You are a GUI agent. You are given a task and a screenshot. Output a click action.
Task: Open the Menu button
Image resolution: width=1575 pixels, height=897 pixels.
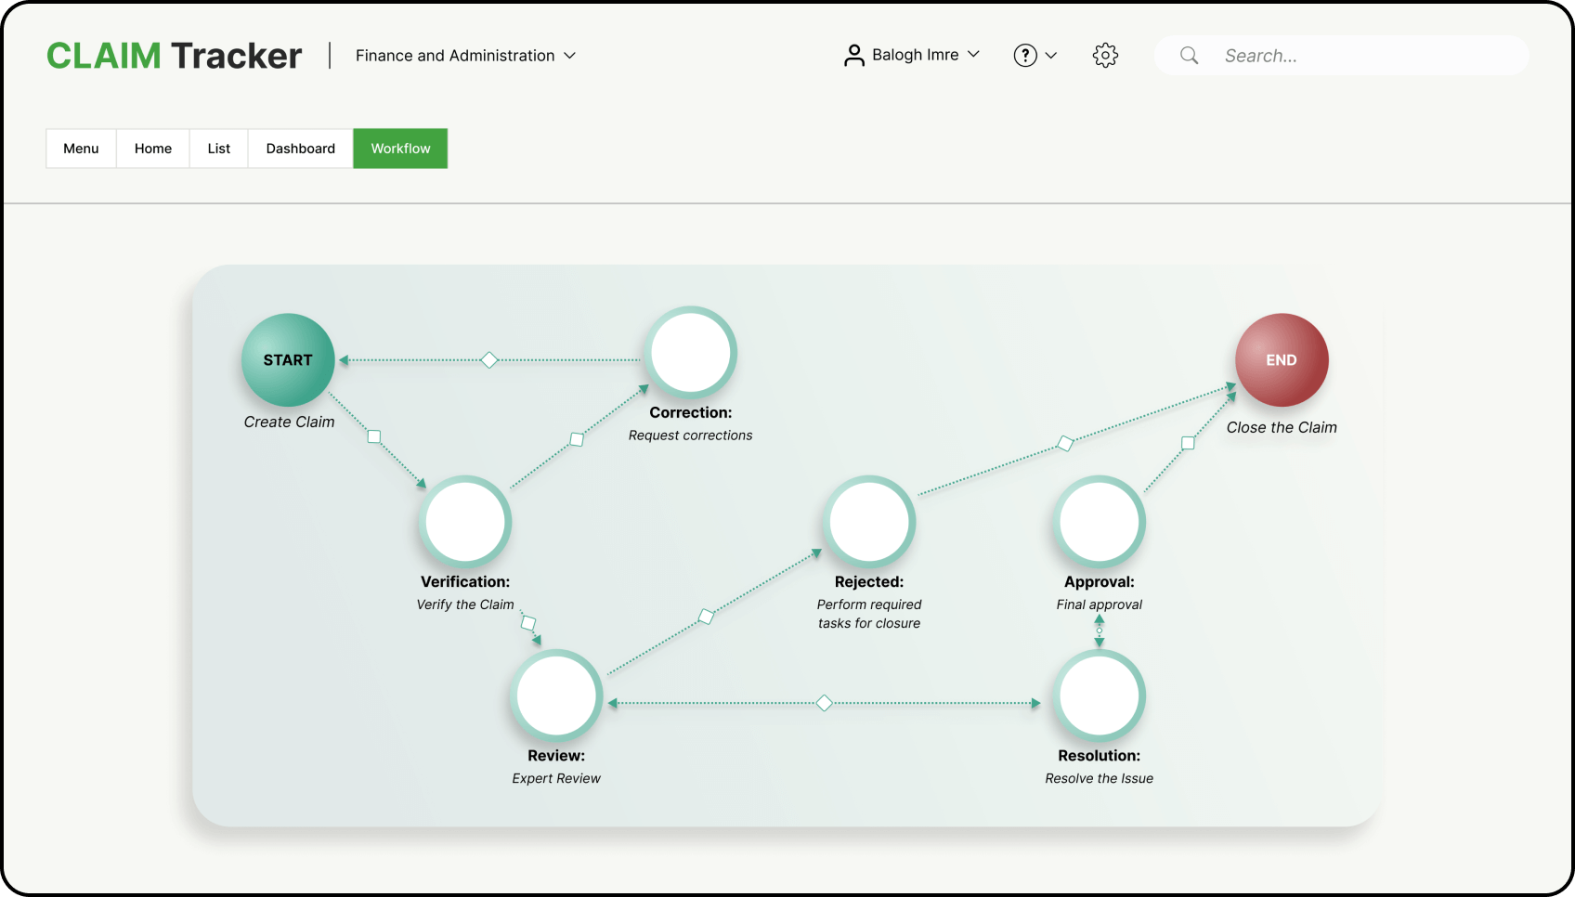coord(81,149)
